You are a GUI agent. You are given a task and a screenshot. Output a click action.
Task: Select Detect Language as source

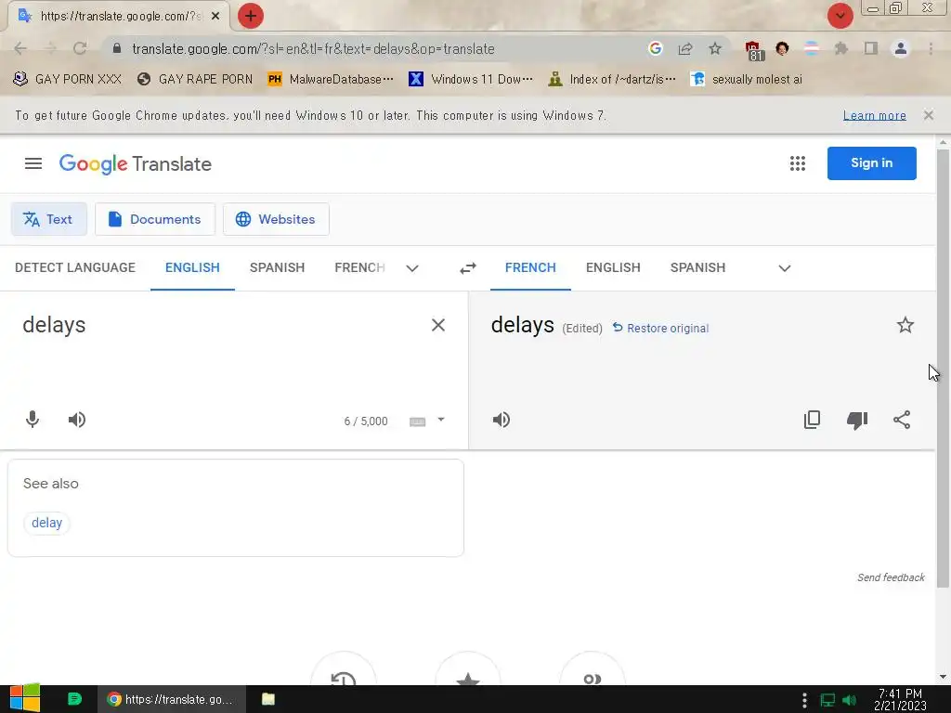(x=75, y=267)
